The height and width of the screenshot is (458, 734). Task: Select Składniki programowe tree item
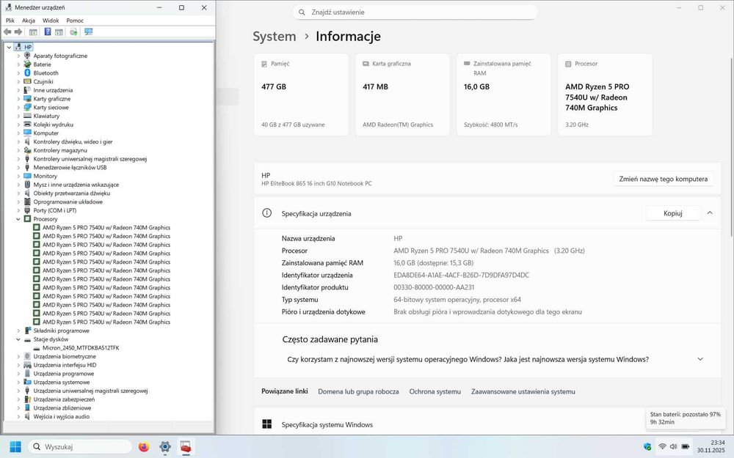pyautogui.click(x=61, y=330)
